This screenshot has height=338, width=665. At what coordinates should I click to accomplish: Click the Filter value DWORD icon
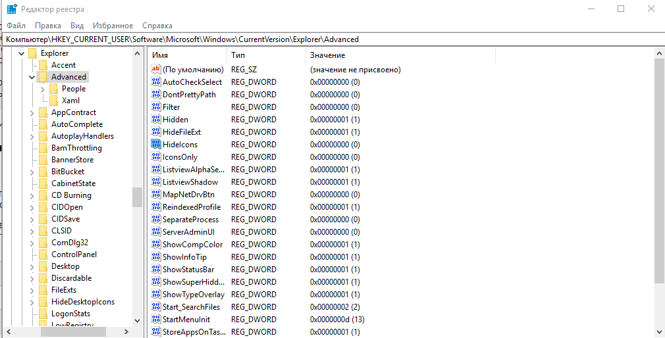pyautogui.click(x=156, y=107)
